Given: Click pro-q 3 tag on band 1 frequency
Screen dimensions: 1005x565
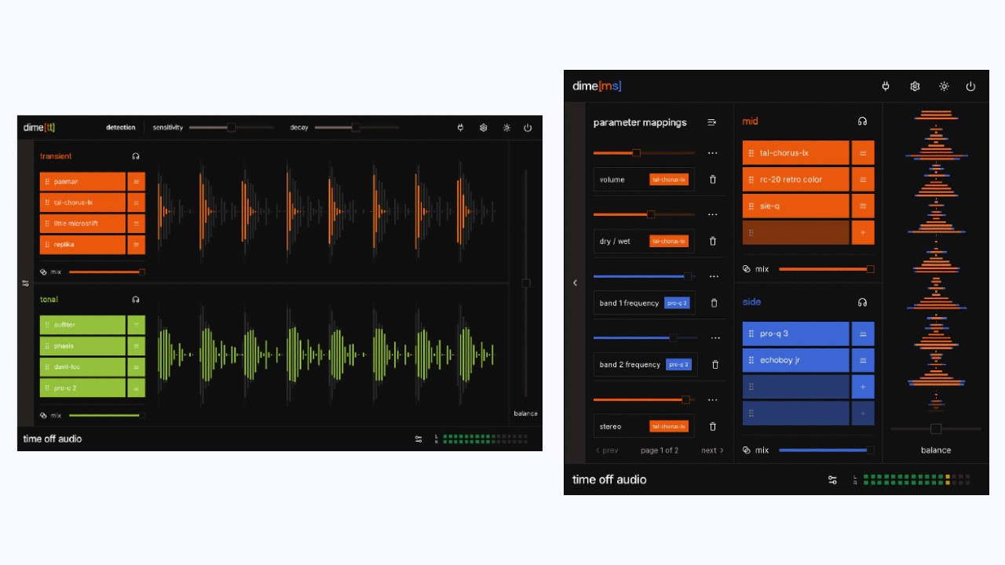Looking at the screenshot, I should point(677,303).
